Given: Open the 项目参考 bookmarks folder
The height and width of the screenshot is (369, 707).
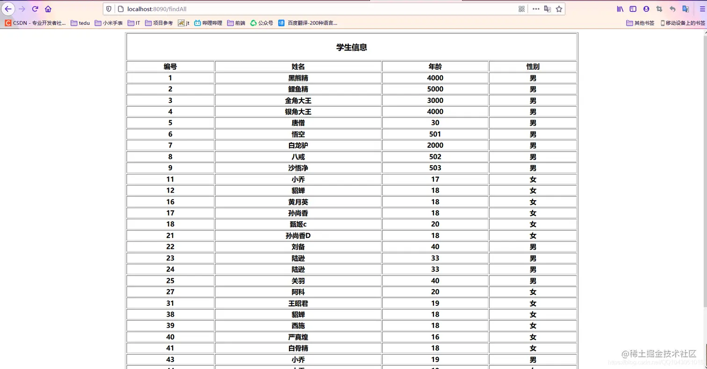Looking at the screenshot, I should (159, 23).
